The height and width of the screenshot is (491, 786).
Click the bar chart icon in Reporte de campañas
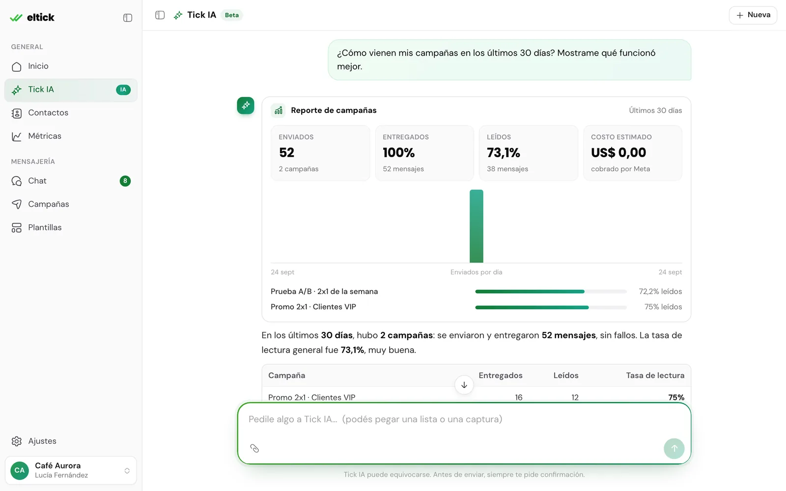point(279,110)
